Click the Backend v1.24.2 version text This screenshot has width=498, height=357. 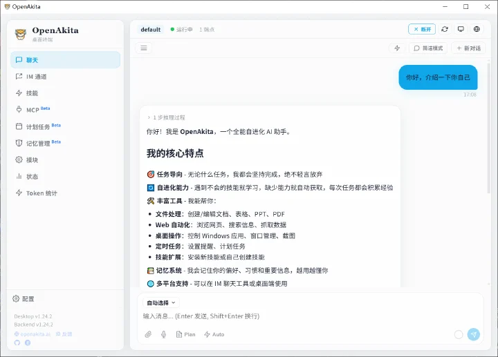tap(33, 325)
